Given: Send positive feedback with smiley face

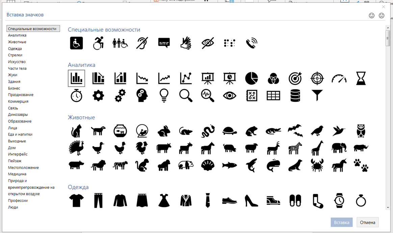Looking at the screenshot, I should coord(372,16).
